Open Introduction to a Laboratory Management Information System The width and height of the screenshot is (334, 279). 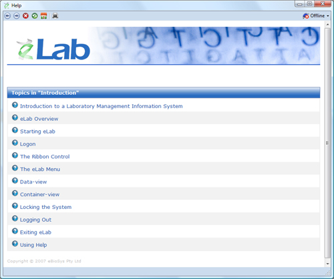point(102,106)
